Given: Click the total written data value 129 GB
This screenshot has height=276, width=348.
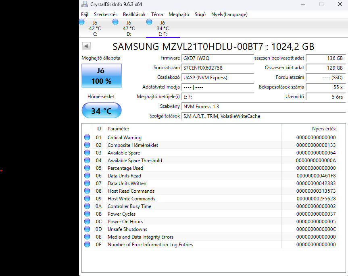Looking at the screenshot, I should [325, 68].
